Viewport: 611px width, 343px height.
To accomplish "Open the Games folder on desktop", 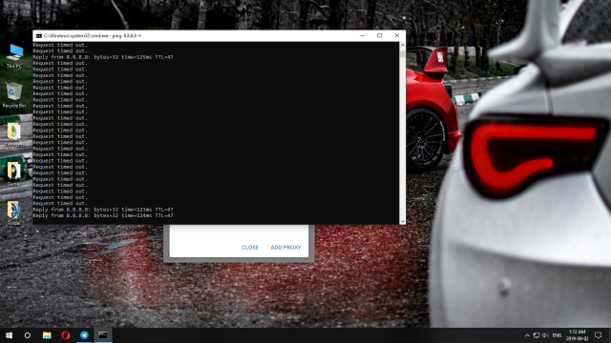I will (x=14, y=173).
